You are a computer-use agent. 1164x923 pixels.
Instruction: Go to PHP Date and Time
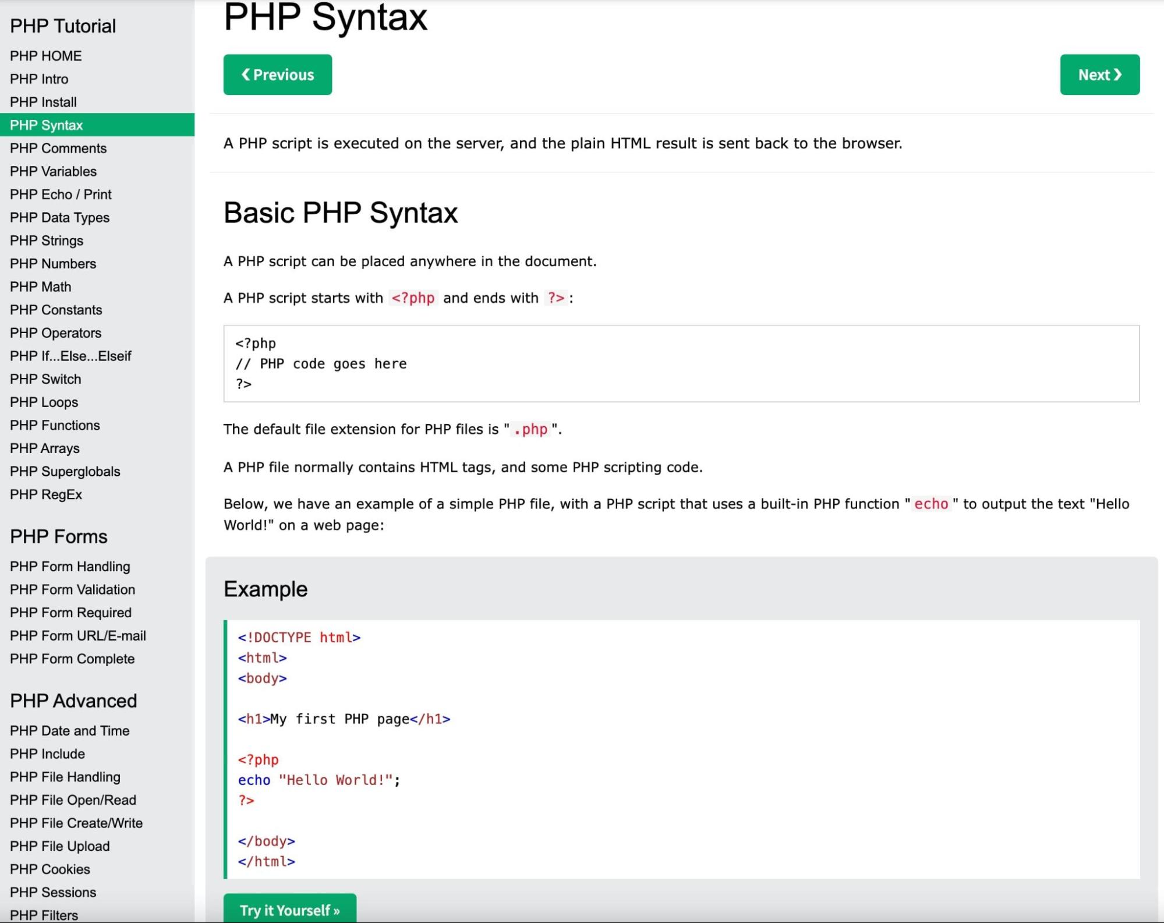(69, 731)
